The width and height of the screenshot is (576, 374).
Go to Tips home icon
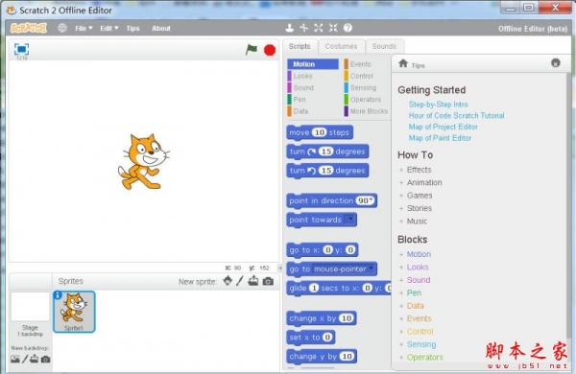tap(403, 63)
